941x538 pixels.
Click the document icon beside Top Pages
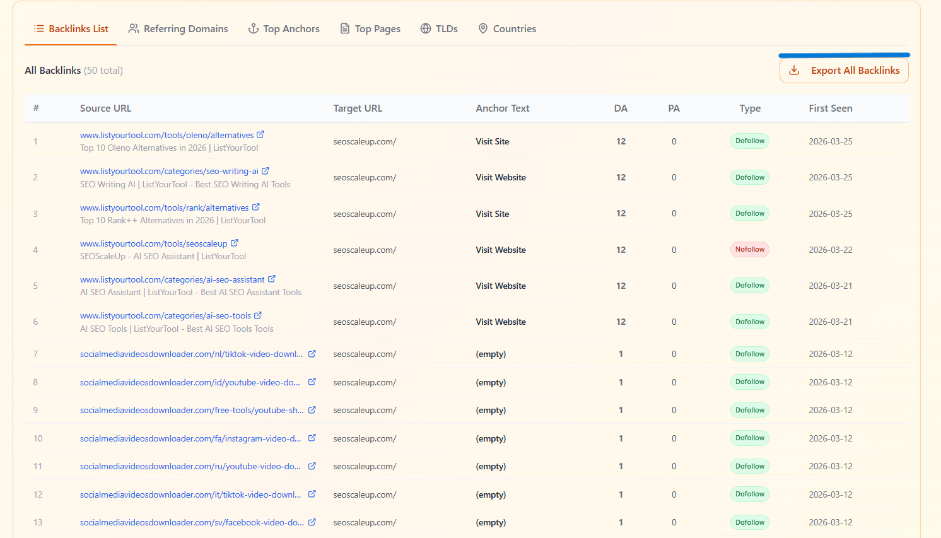[x=344, y=28]
